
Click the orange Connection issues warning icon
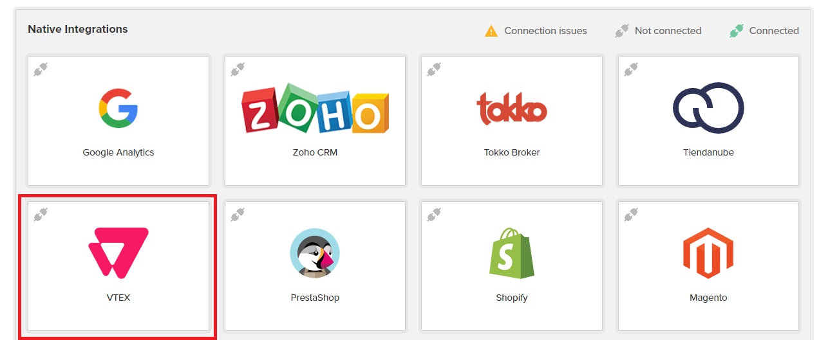point(491,30)
